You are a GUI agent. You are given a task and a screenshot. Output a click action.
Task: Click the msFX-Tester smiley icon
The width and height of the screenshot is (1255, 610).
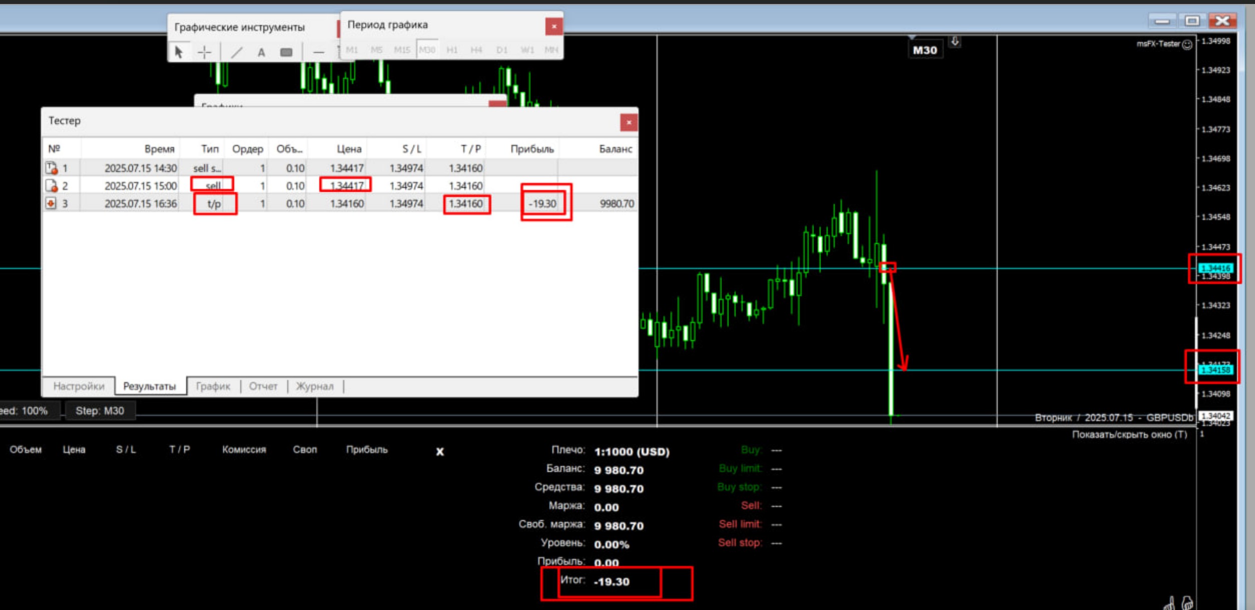[x=1187, y=45]
